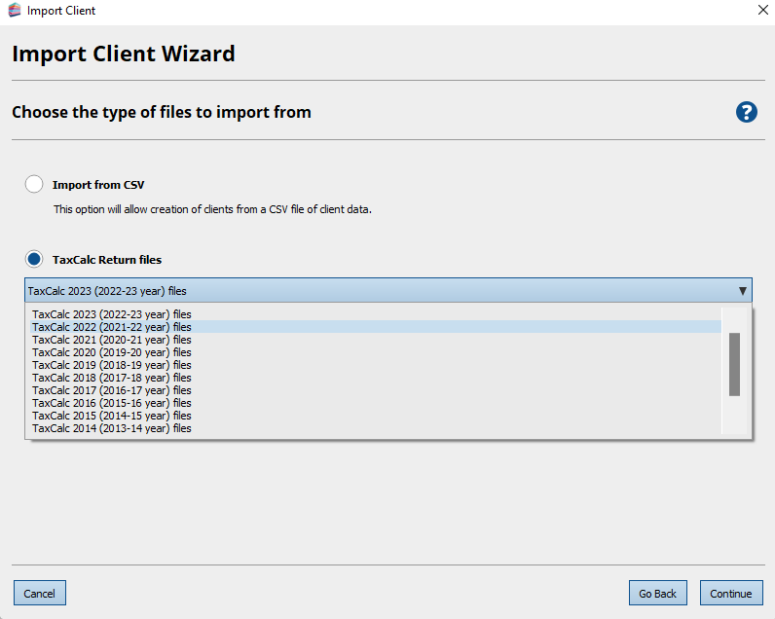Click the Import Client app icon in title bar
775x619 pixels.
(15, 11)
